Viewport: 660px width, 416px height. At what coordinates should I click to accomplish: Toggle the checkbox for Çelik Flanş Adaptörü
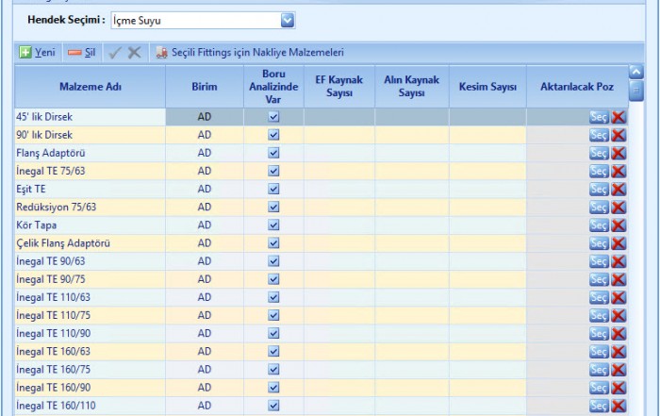[273, 243]
